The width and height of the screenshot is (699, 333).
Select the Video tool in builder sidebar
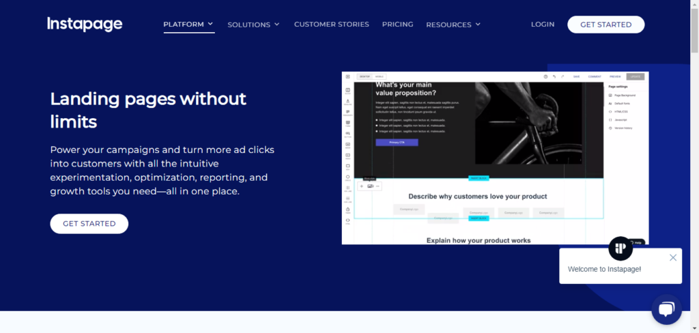coord(347,156)
